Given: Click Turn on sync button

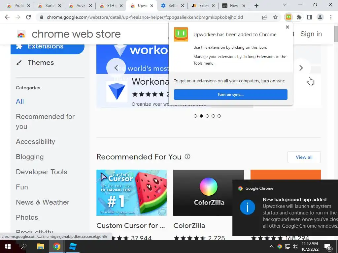Looking at the screenshot, I should [x=231, y=95].
